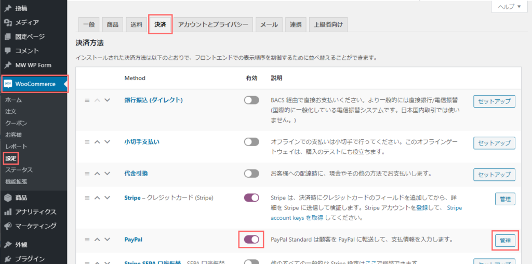Grab the drag handle for 小切手支払い row
The image size is (532, 264).
coord(87,142)
